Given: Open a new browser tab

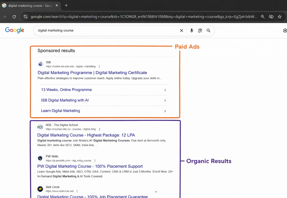Looking at the screenshot, I should click(66, 5).
